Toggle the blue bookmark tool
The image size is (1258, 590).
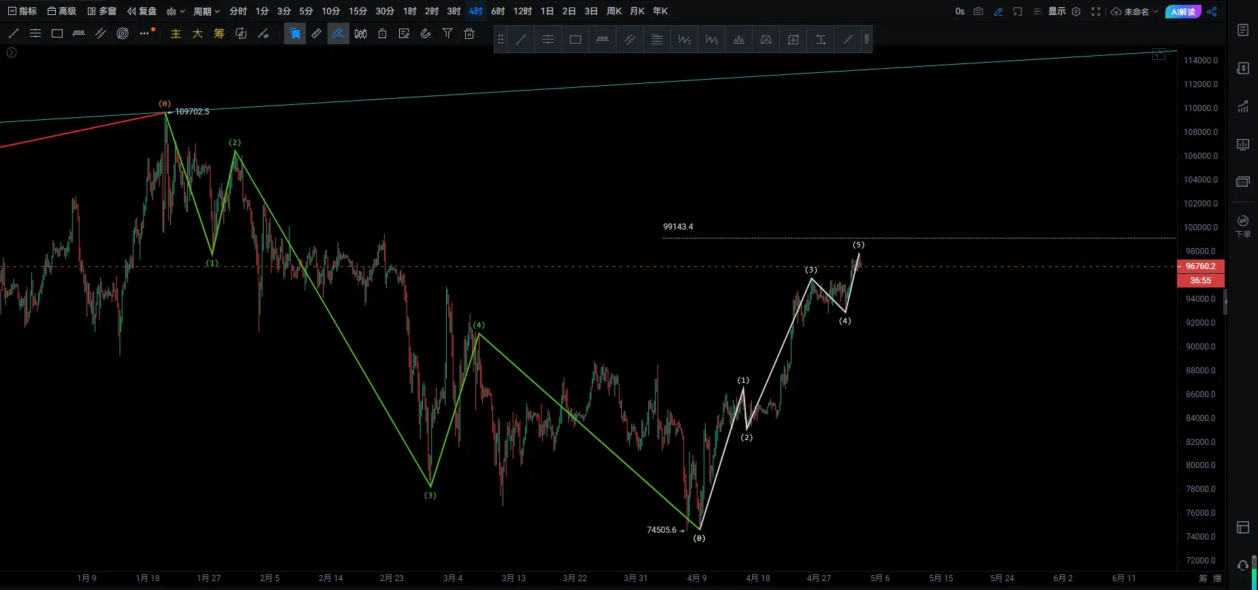pos(295,33)
